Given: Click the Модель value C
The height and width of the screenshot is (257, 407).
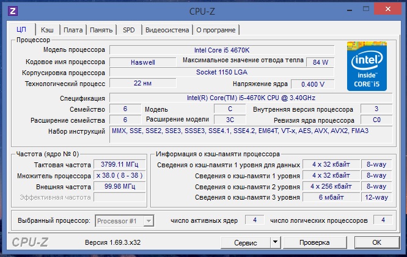Looking at the screenshot, I should click(230, 109).
